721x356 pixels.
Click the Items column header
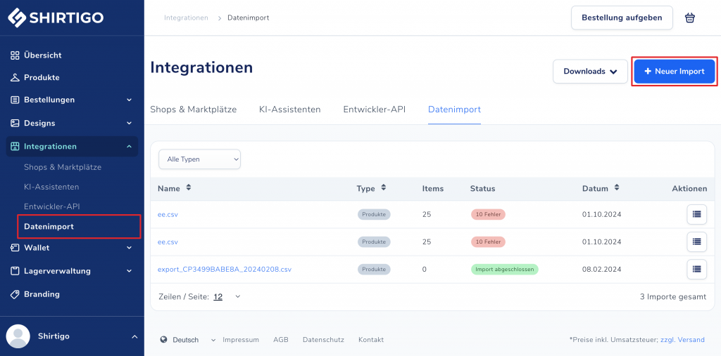(x=433, y=189)
